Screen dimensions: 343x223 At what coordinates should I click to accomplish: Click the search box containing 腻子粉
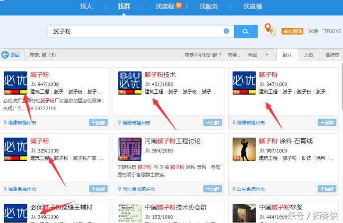pyautogui.click(x=141, y=31)
